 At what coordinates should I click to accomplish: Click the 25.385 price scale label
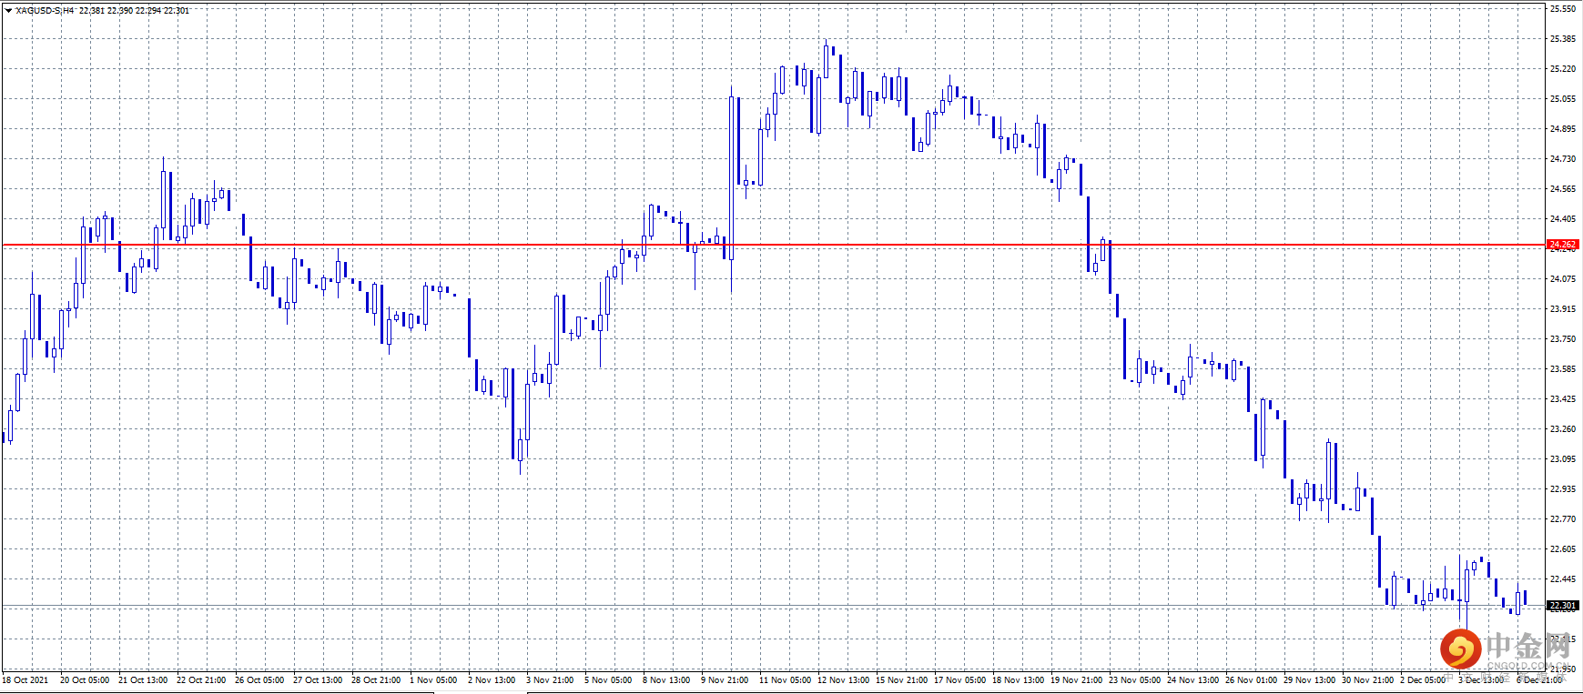click(x=1562, y=39)
